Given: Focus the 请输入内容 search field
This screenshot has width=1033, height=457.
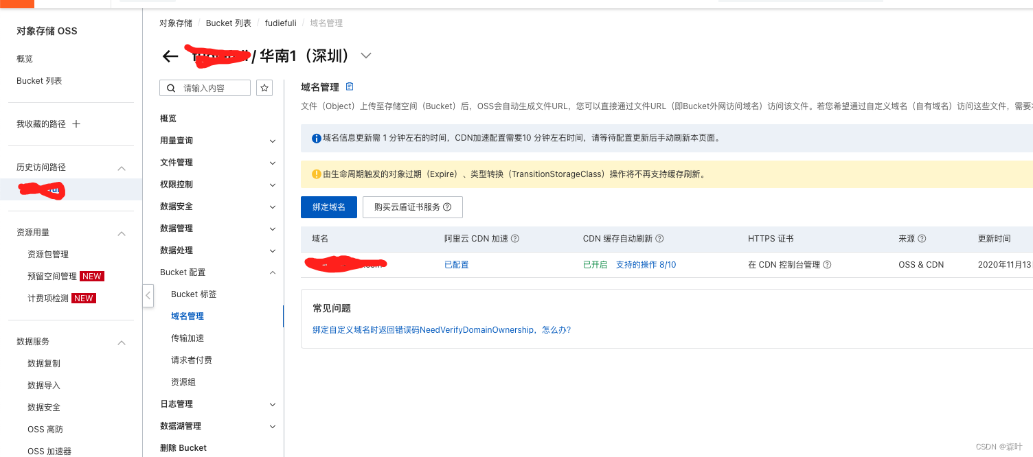Looking at the screenshot, I should [205, 88].
